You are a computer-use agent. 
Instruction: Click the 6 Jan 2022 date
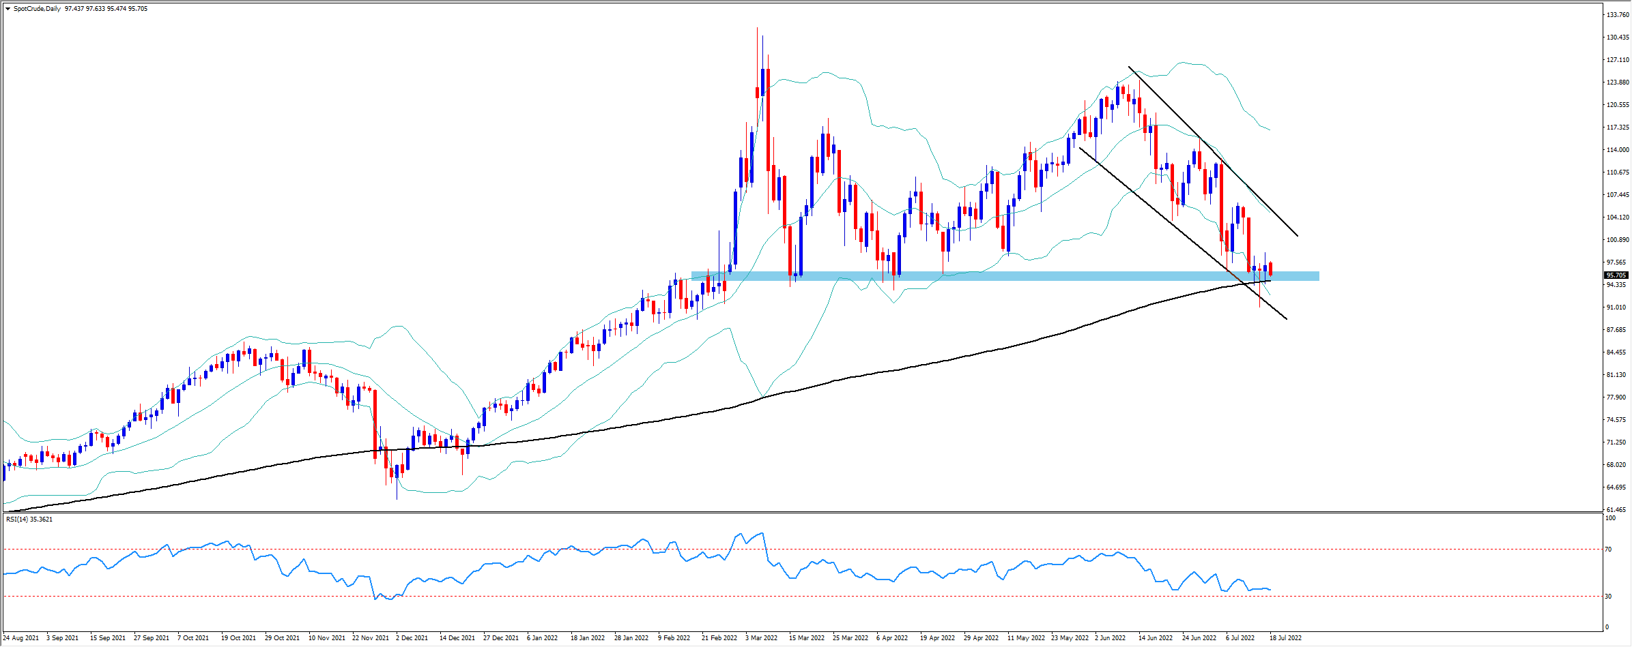pyautogui.click(x=543, y=638)
